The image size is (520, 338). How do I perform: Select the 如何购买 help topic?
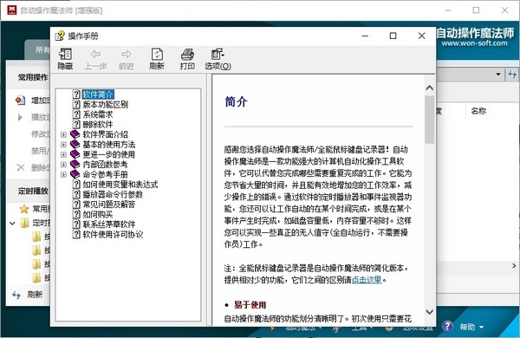tap(98, 214)
